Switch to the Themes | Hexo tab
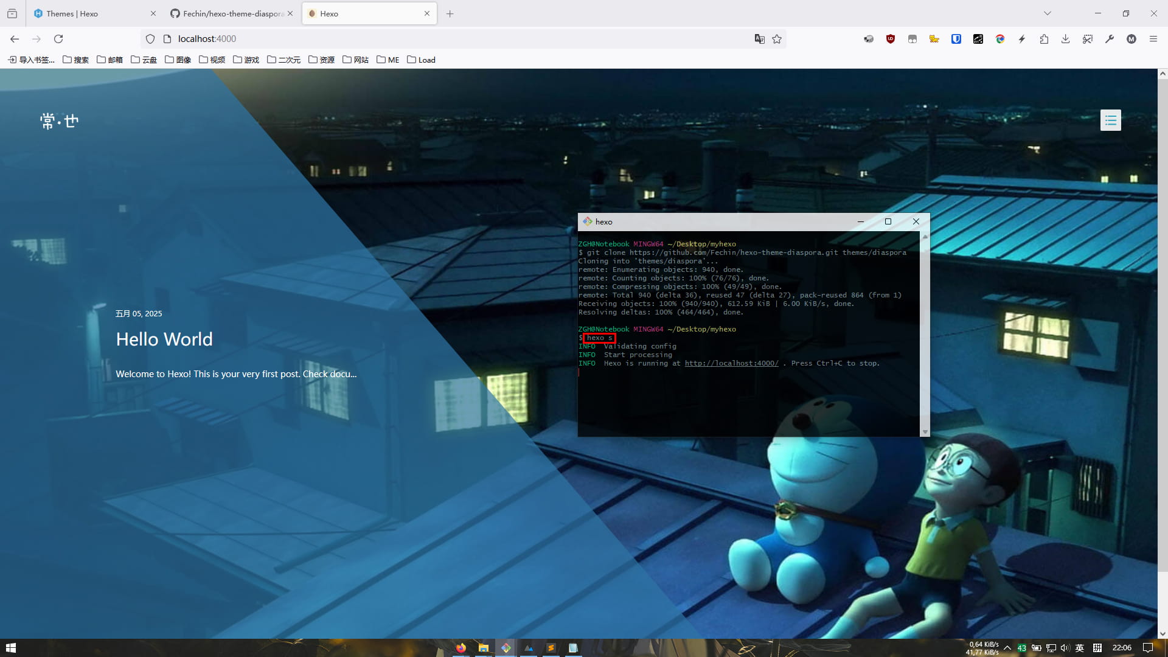This screenshot has height=657, width=1168. click(x=72, y=13)
